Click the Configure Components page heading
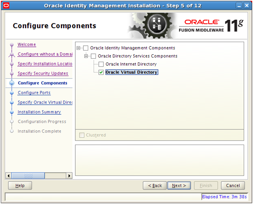This screenshot has height=204, width=253. tap(54, 26)
